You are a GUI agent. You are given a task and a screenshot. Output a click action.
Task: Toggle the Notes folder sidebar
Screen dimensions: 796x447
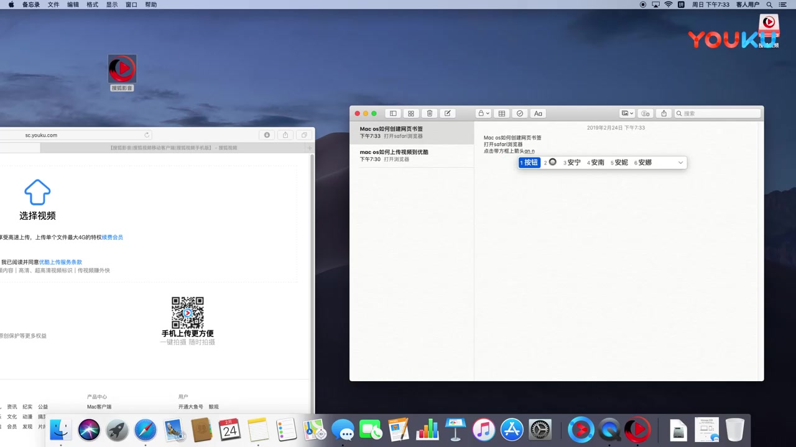[393, 114]
